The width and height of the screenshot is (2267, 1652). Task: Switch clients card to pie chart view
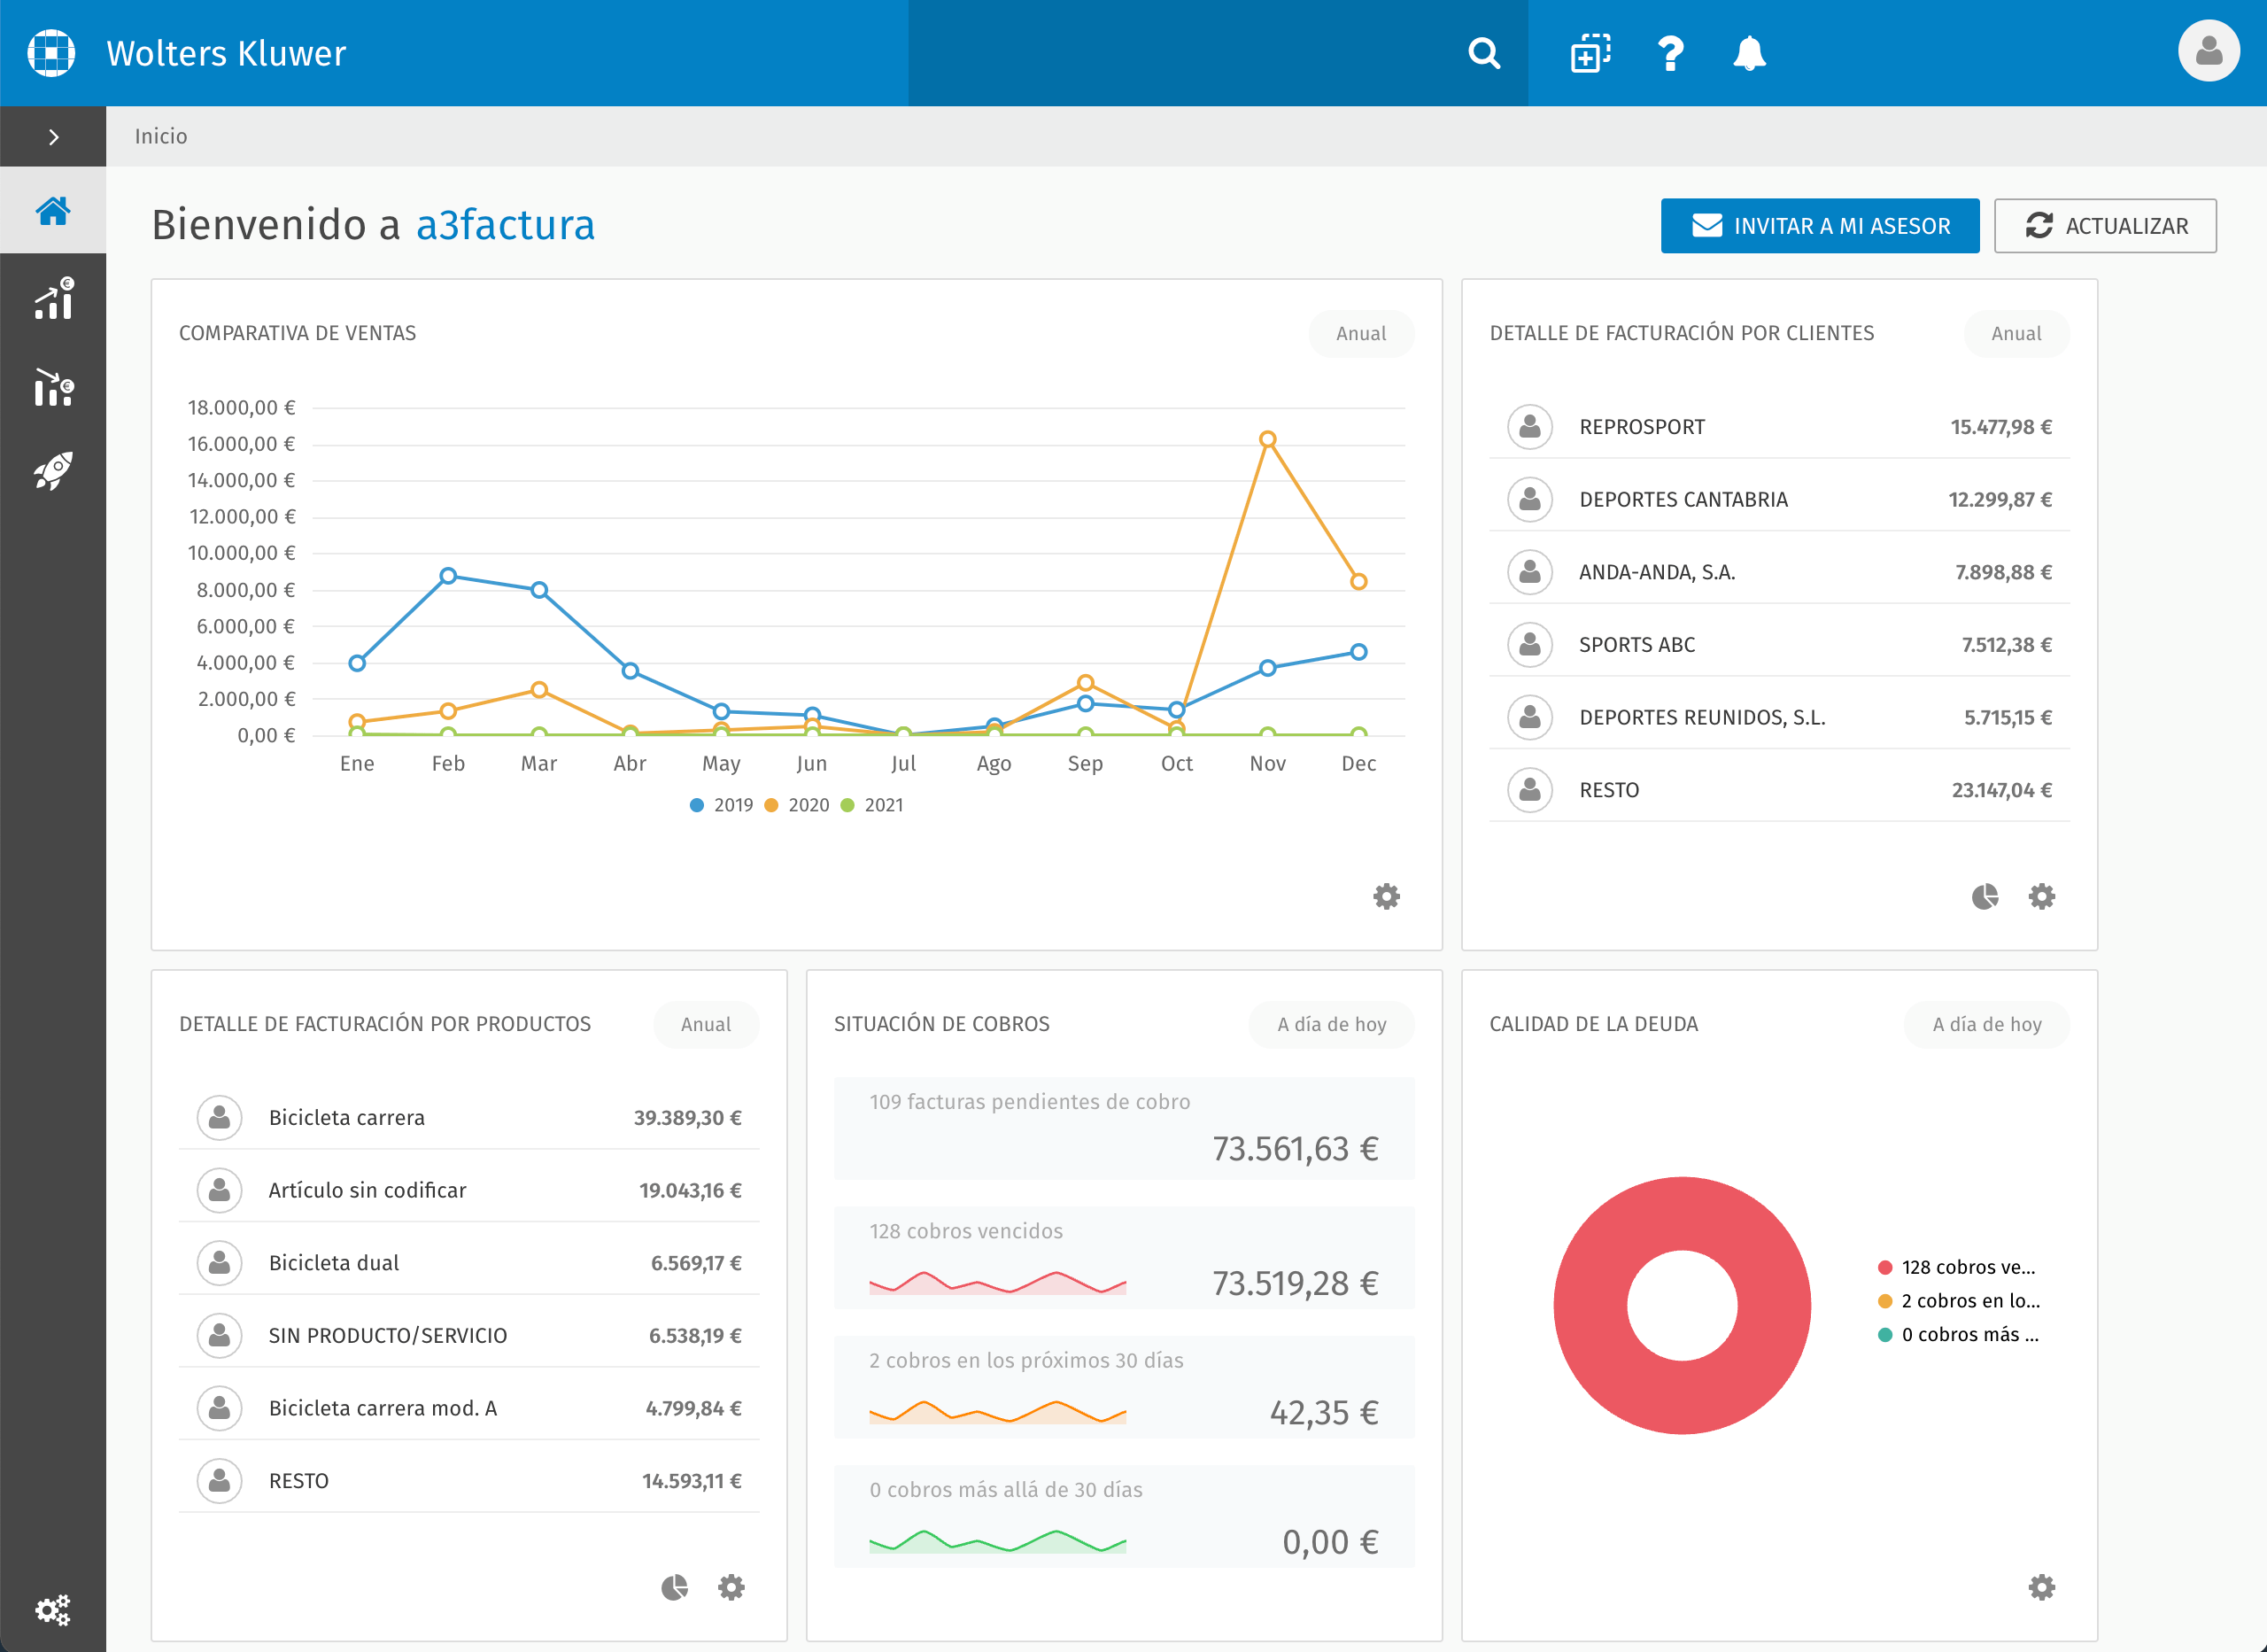coord(1985,896)
